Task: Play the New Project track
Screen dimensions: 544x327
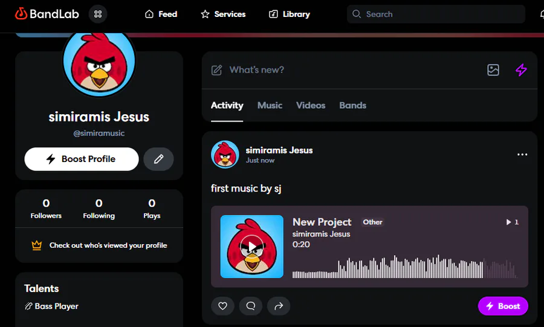Action: (252, 247)
